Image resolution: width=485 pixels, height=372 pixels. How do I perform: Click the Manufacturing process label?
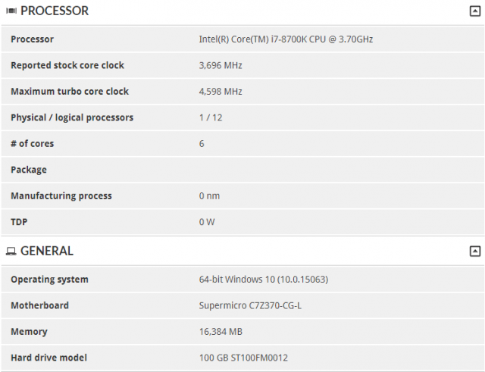(61, 196)
